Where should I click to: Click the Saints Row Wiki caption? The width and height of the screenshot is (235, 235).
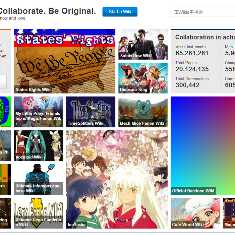136,56
